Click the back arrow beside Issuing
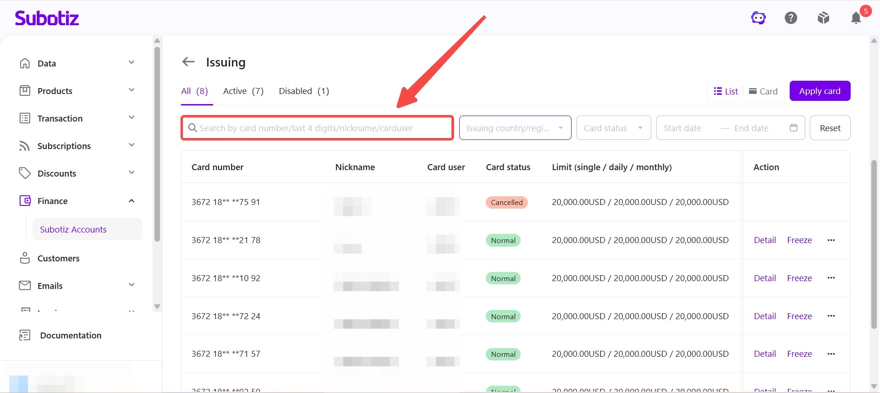This screenshot has width=880, height=393. click(188, 61)
